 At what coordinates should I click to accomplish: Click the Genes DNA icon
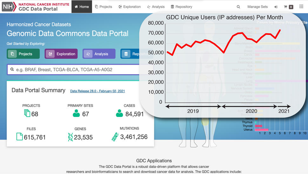click(x=70, y=137)
